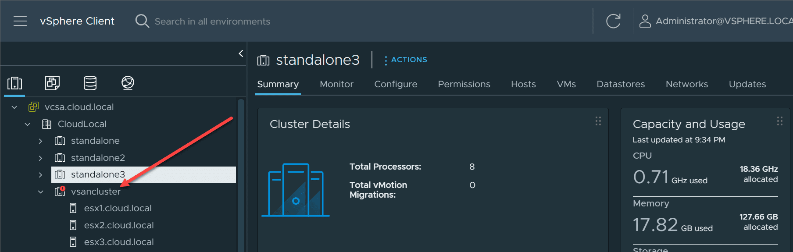
Task: Open Hosts and Clusters inventory view
Action: click(14, 83)
